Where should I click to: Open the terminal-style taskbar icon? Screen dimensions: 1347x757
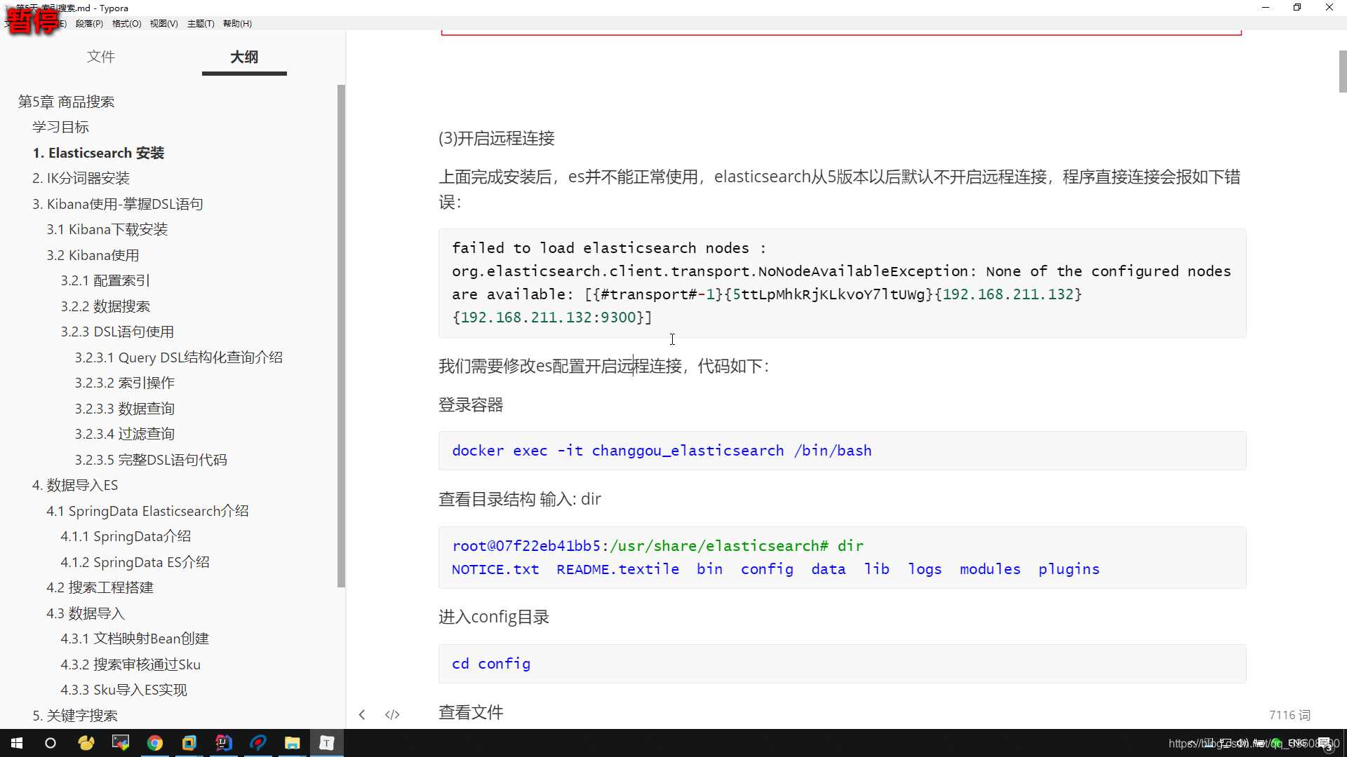pyautogui.click(x=121, y=743)
